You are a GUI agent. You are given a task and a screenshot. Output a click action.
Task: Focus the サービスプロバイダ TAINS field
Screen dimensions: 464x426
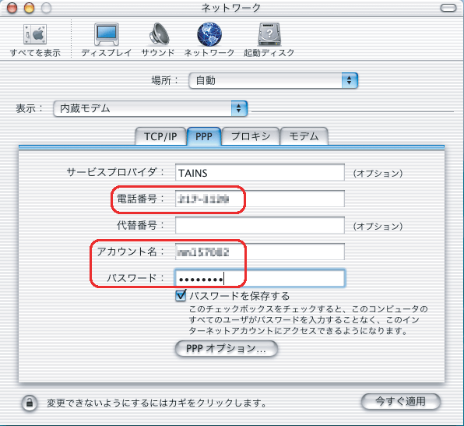coord(260,172)
